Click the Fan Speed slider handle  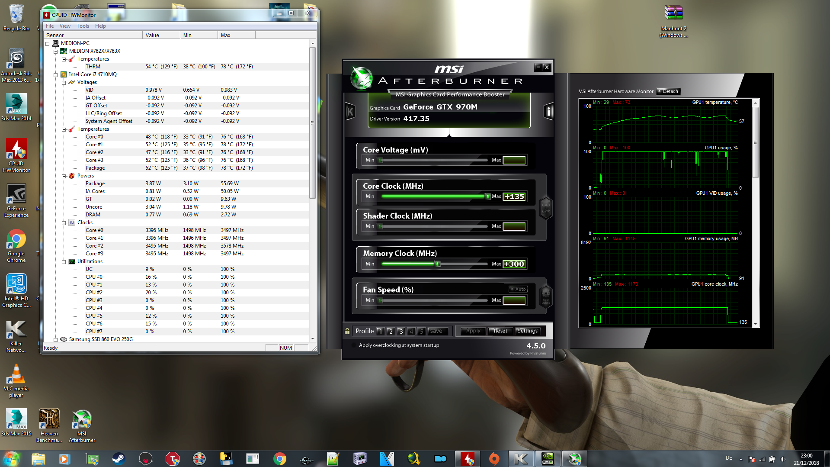381,300
